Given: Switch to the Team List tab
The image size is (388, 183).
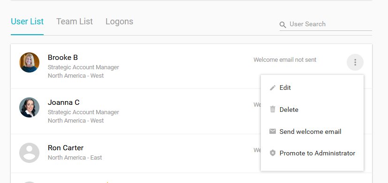Looking at the screenshot, I should (x=75, y=22).
